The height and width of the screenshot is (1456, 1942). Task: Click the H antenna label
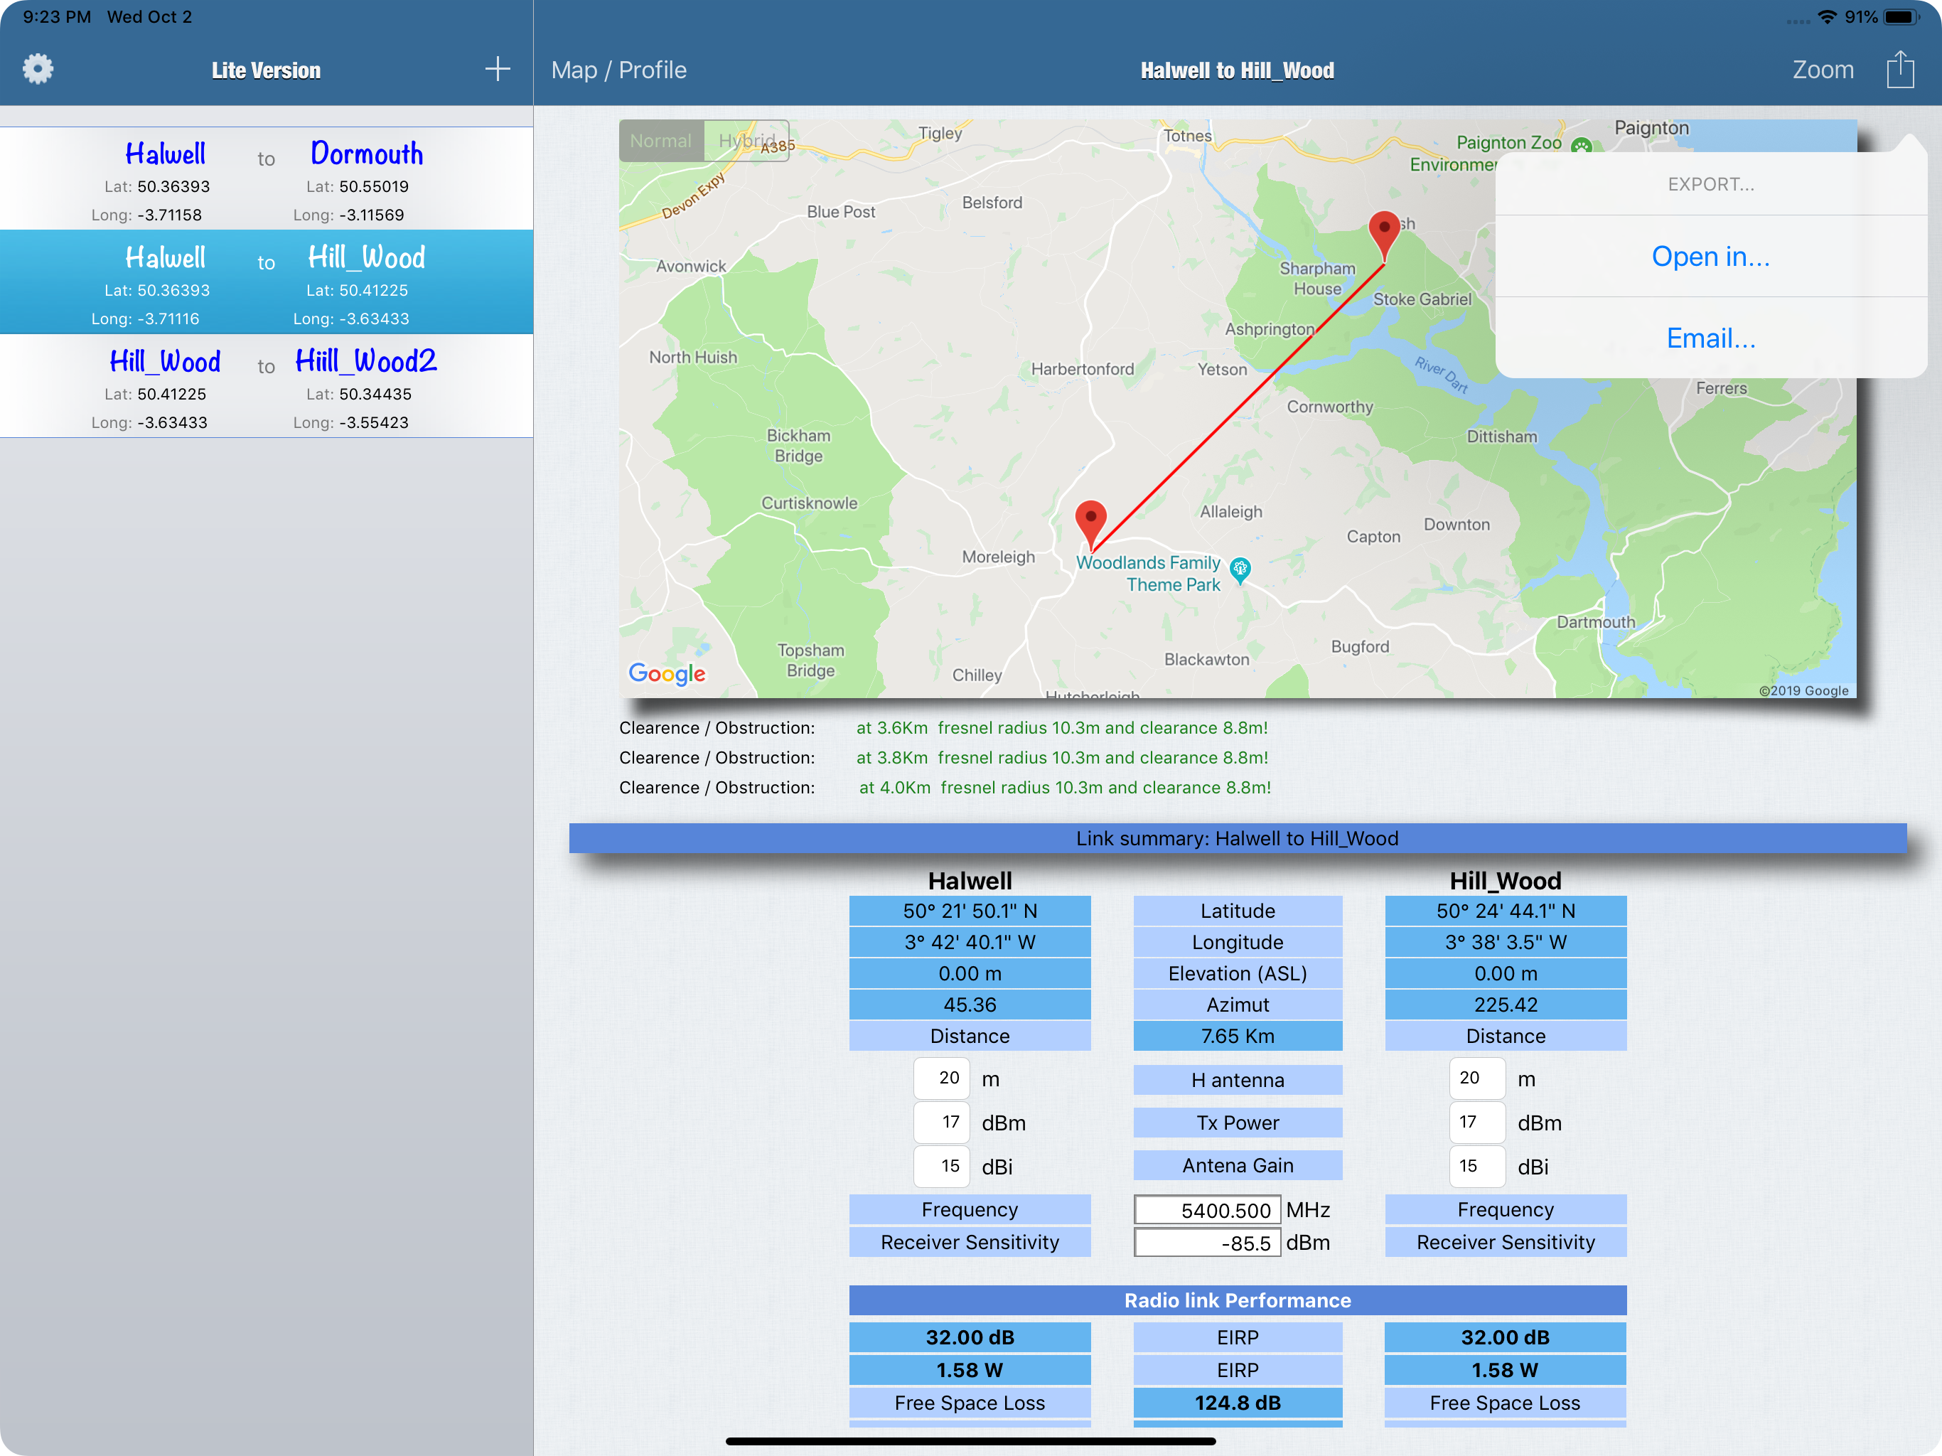click(1237, 1080)
